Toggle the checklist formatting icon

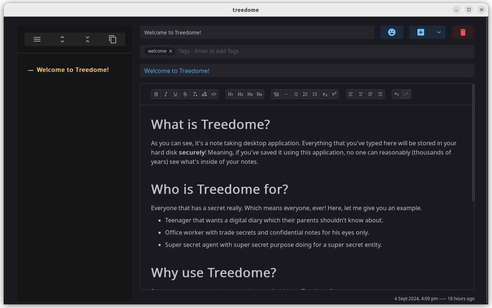pos(315,94)
